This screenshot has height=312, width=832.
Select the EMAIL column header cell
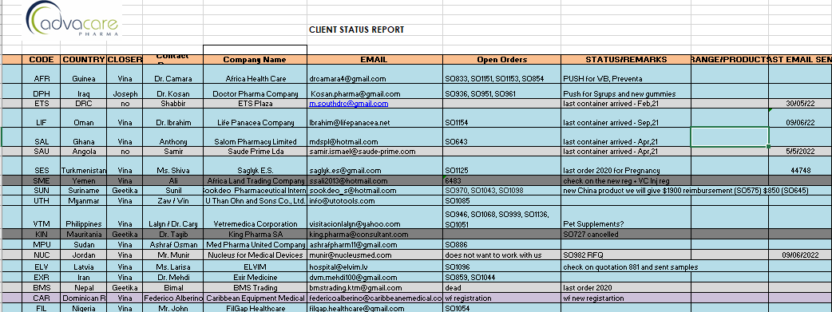point(374,59)
